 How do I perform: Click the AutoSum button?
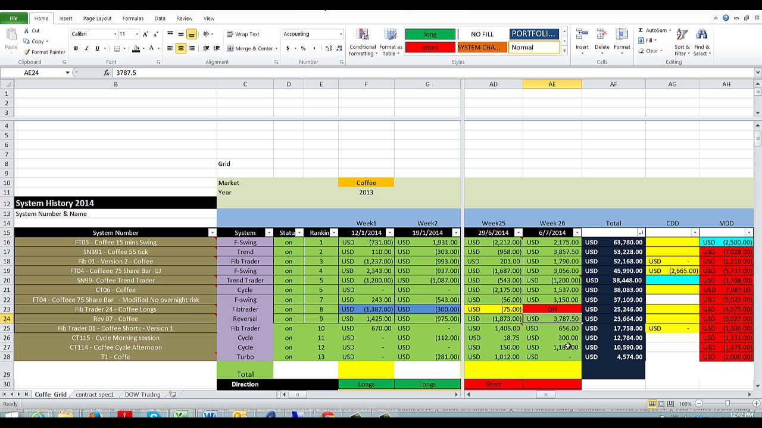(x=653, y=30)
